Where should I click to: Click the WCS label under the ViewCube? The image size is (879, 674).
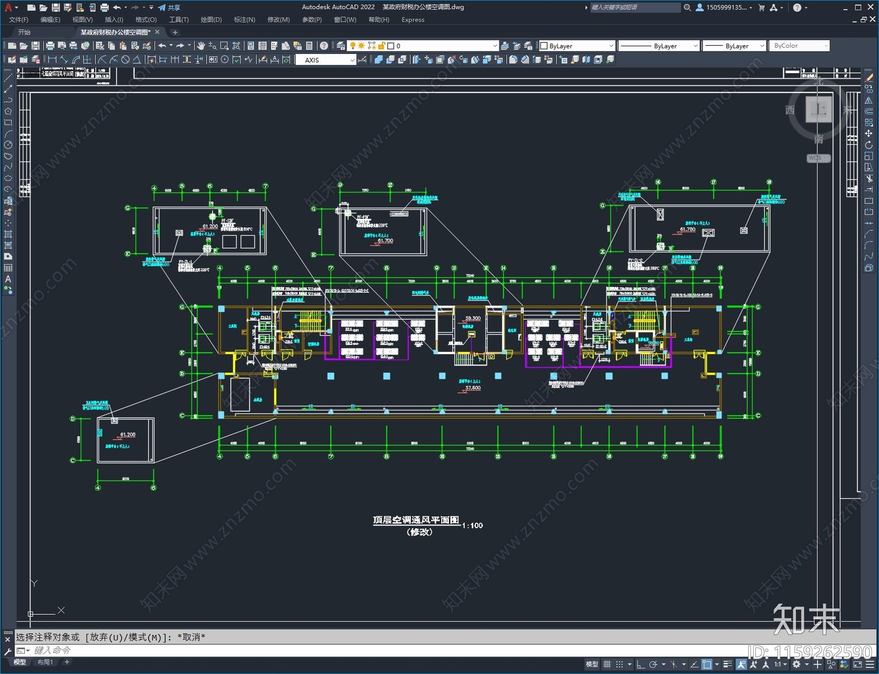tap(818, 158)
